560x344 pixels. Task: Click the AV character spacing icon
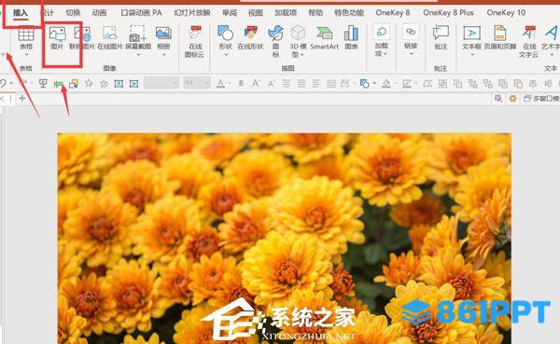[344, 84]
